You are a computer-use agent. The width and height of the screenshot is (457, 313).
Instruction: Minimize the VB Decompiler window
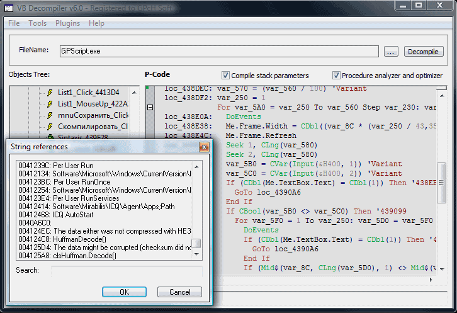coord(403,6)
